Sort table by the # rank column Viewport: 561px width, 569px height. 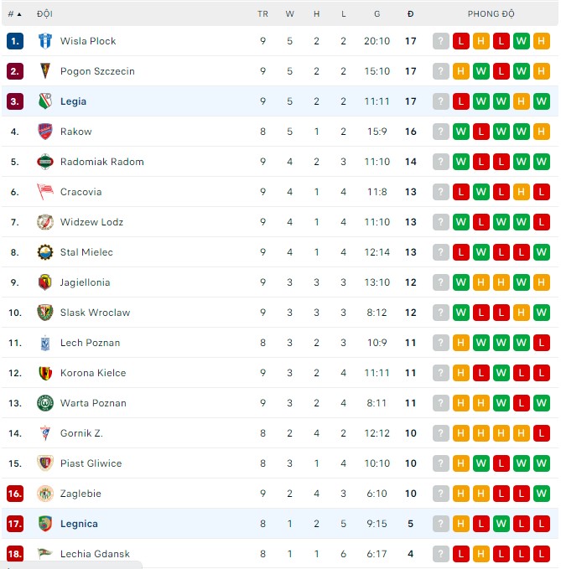(x=14, y=14)
